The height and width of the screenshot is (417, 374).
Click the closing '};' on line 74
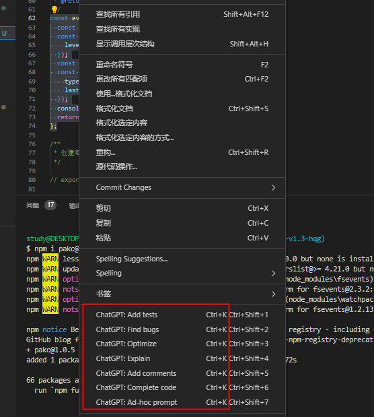coord(53,126)
